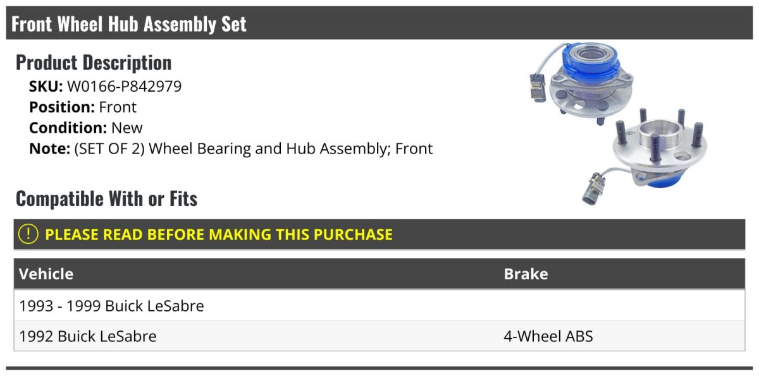Click the yellow exclamation warning icon
This screenshot has height=376, width=759.
(x=28, y=234)
